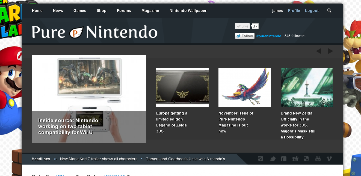Change the Descending order dropdown
Image resolution: width=361 pixels, height=176 pixels.
pos(114,175)
